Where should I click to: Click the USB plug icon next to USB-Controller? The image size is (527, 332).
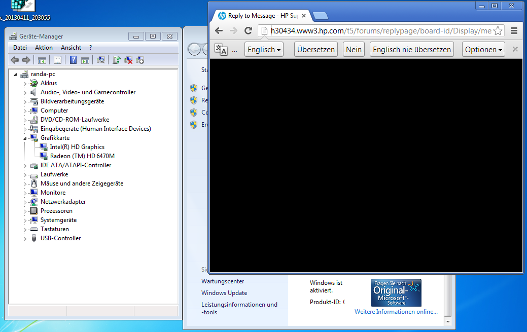pos(33,238)
